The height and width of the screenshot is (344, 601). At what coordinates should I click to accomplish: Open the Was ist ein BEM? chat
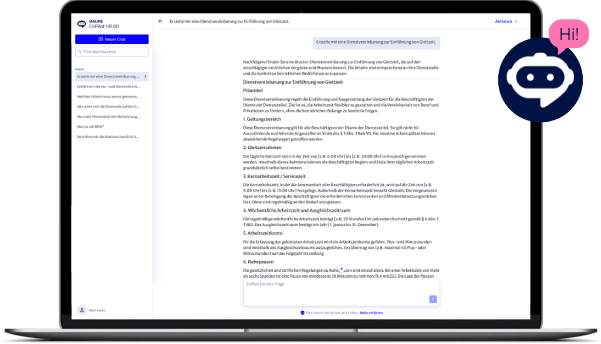click(91, 127)
